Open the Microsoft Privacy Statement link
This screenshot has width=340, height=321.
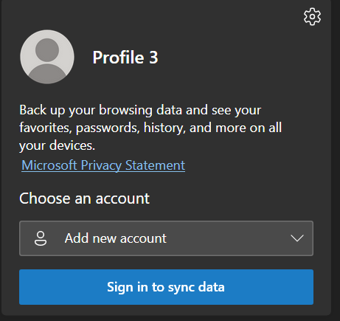103,165
